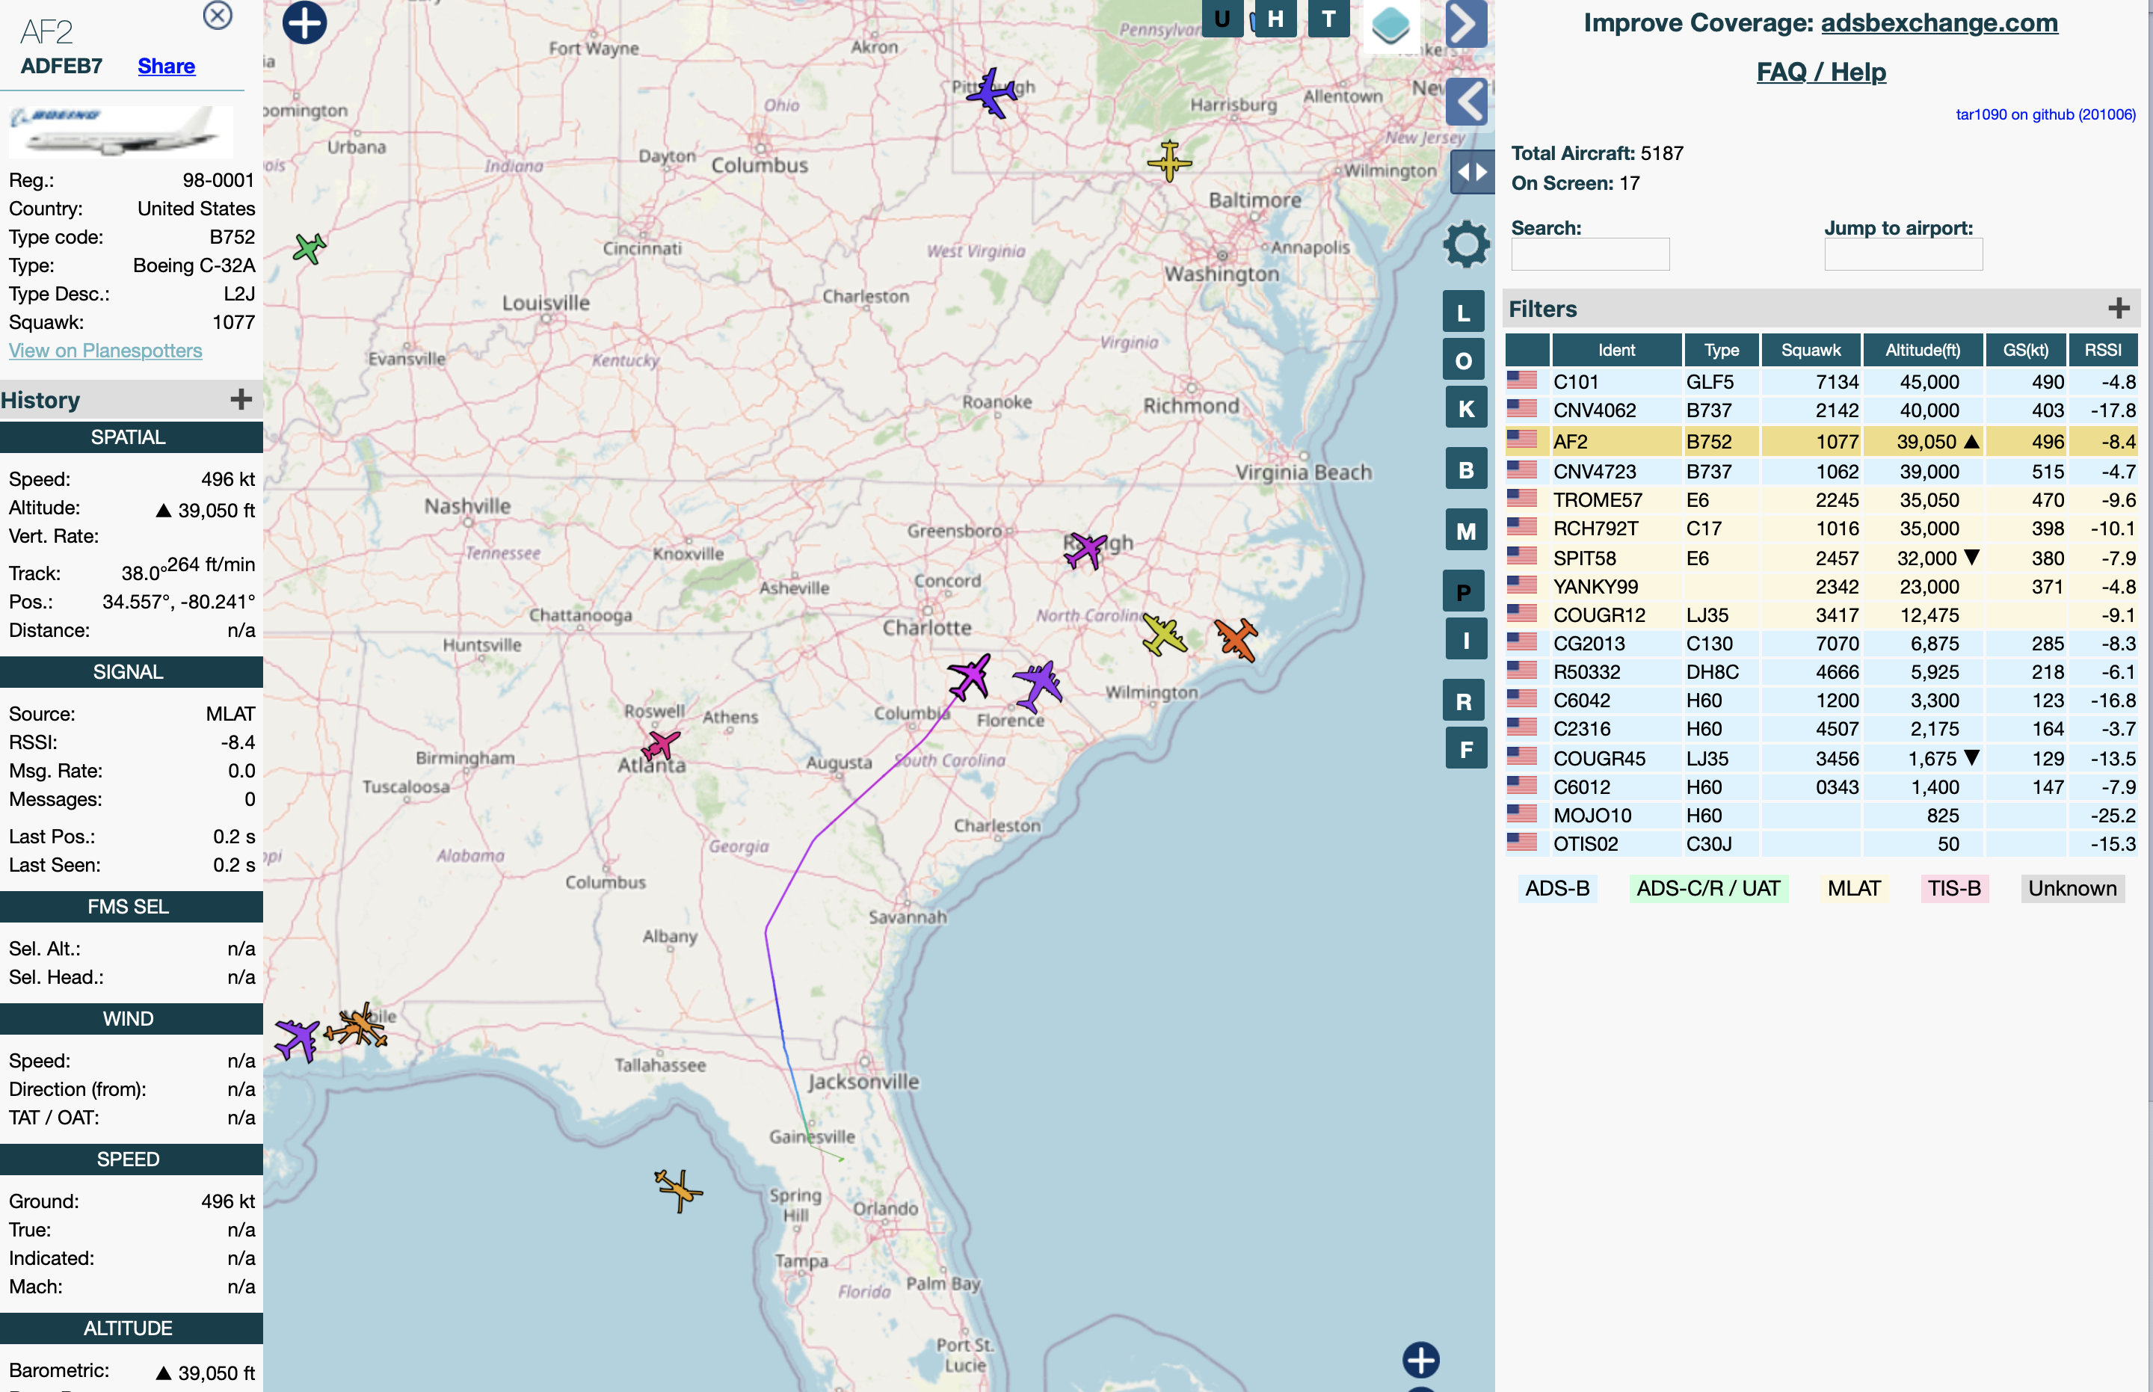Toggle the F map option button
Viewport: 2153px width, 1392px height.
point(1465,748)
